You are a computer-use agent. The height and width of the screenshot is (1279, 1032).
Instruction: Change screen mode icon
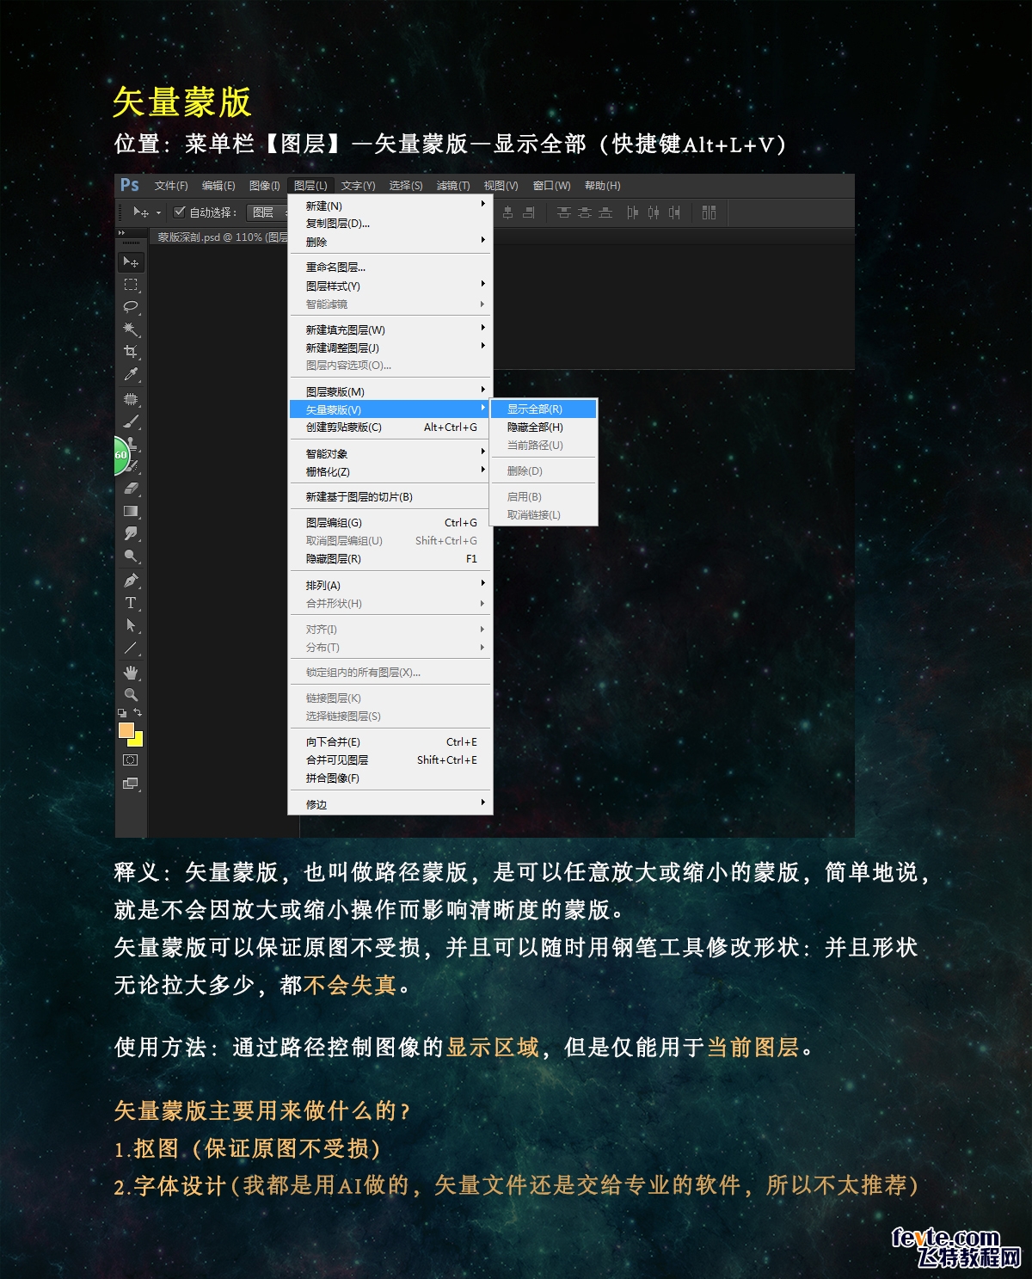pyautogui.click(x=131, y=784)
